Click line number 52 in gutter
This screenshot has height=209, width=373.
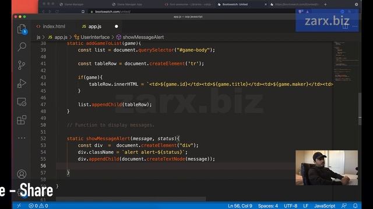(43, 139)
